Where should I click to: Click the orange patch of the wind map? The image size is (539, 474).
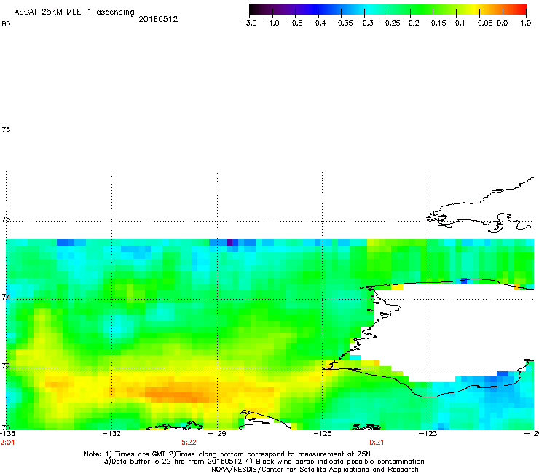(178, 394)
